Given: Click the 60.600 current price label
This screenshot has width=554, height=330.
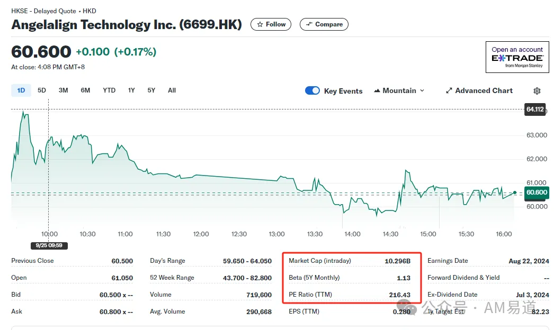Looking at the screenshot, I should tap(537, 192).
